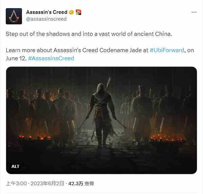Click the 查看 views label

(x=89, y=184)
